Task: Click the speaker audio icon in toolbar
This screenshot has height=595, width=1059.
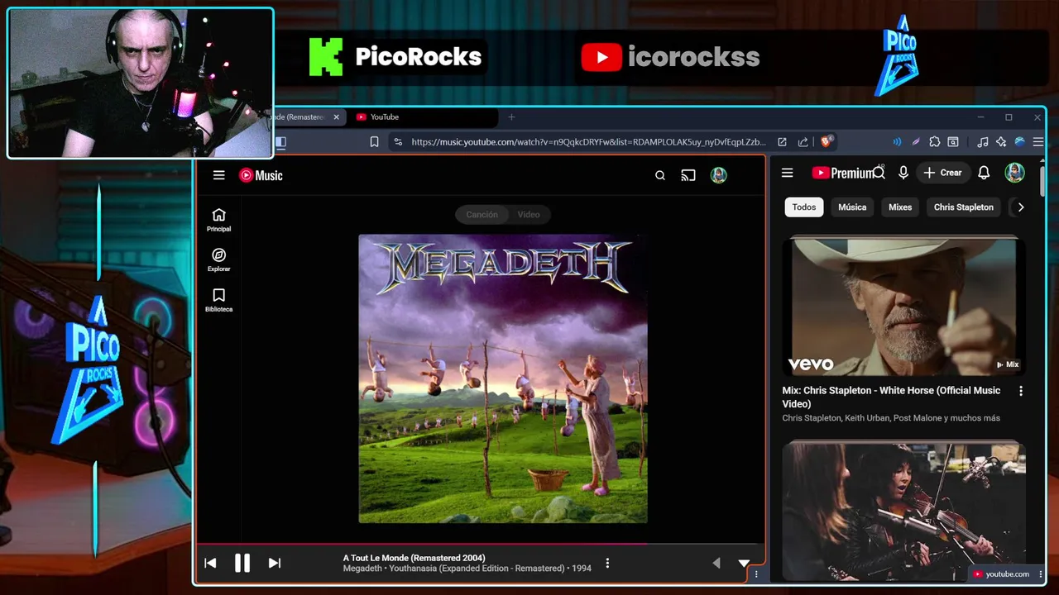Action: 897,142
